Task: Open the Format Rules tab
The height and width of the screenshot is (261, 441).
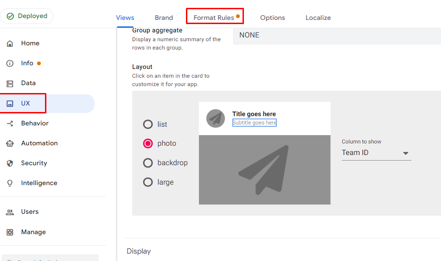Action: (215, 18)
